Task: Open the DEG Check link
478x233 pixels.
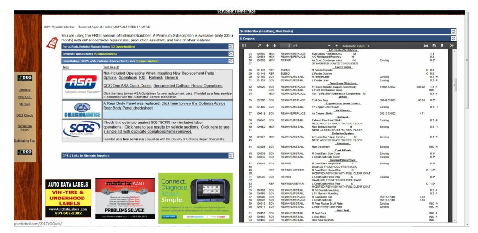Action: (x=25, y=115)
